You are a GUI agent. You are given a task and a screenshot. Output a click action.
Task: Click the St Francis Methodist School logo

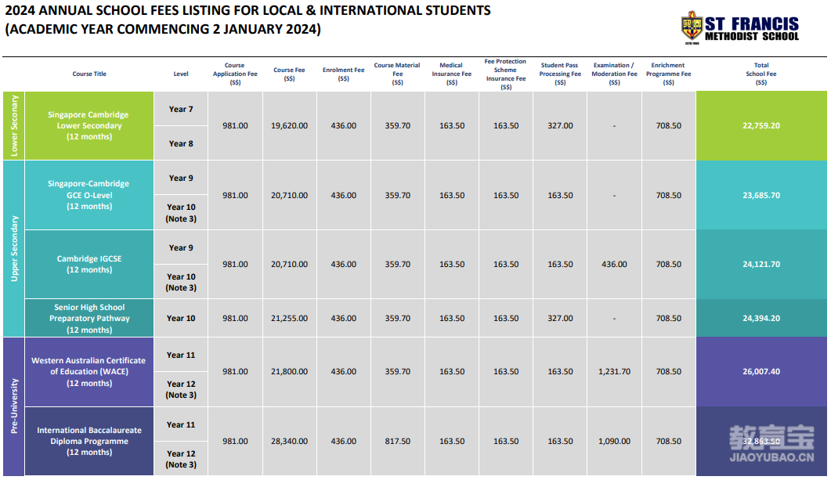pos(740,28)
